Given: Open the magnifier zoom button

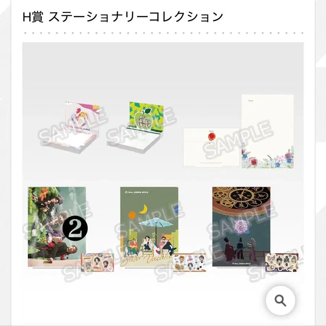Looking at the screenshot, I should tap(280, 300).
